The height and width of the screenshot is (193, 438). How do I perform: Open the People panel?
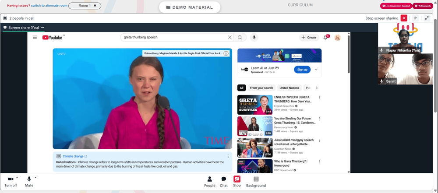(x=209, y=182)
